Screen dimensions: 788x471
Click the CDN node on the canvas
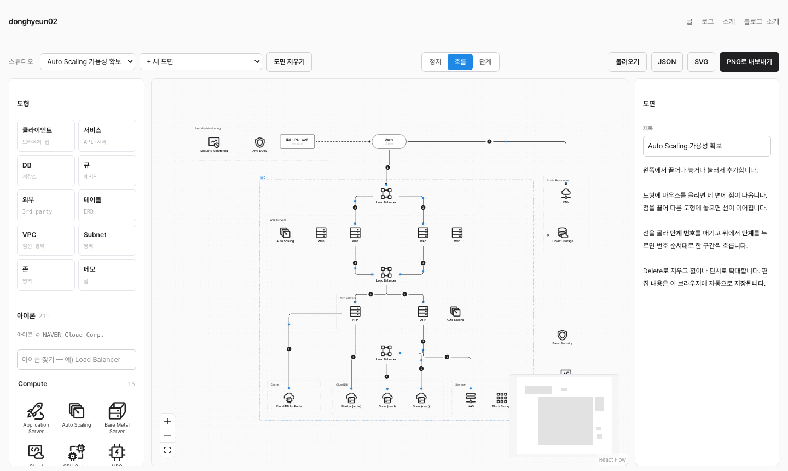click(566, 196)
